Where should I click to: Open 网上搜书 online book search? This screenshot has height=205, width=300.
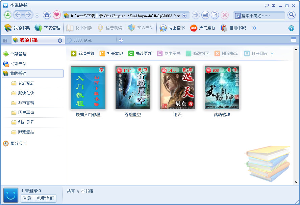[172, 28]
